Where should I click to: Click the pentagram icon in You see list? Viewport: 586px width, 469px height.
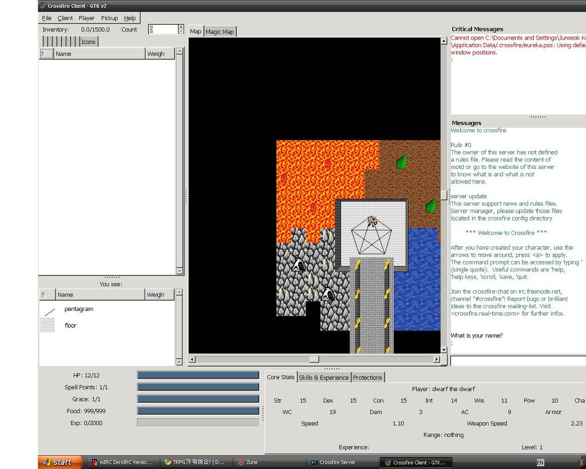coord(49,310)
